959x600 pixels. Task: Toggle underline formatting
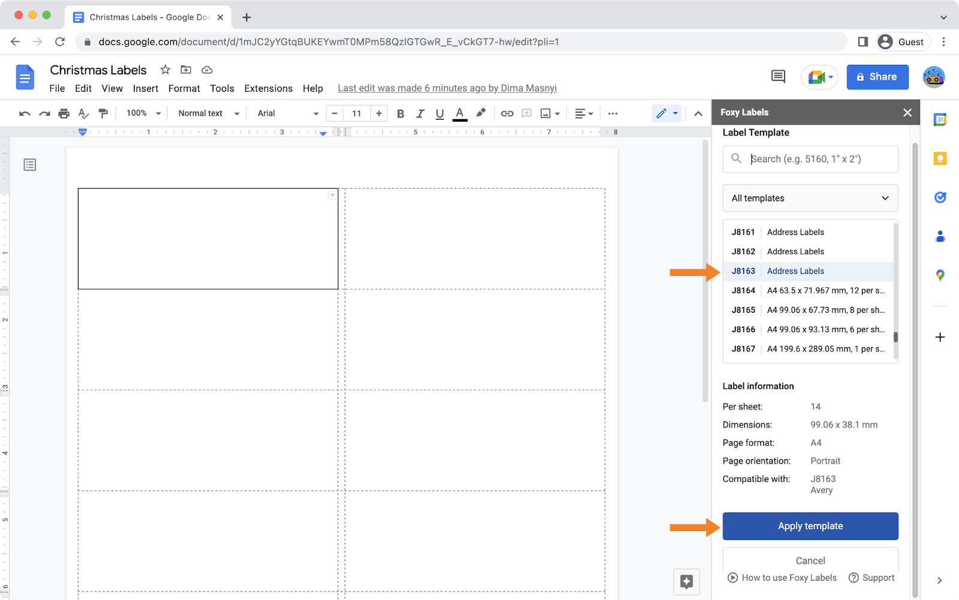pyautogui.click(x=439, y=113)
